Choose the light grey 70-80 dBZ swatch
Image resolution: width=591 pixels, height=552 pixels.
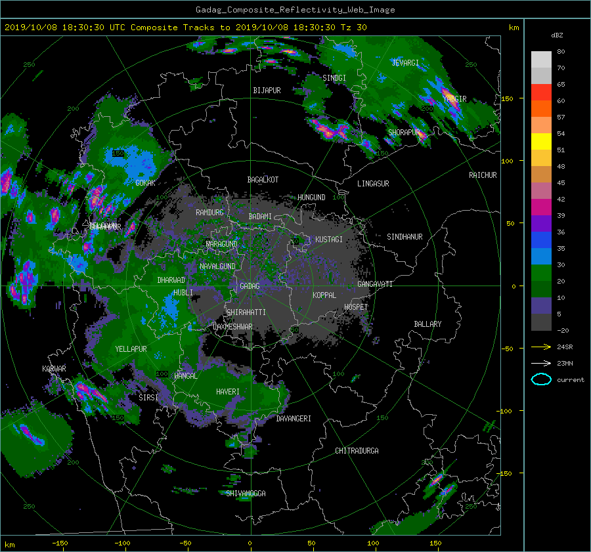tap(541, 59)
